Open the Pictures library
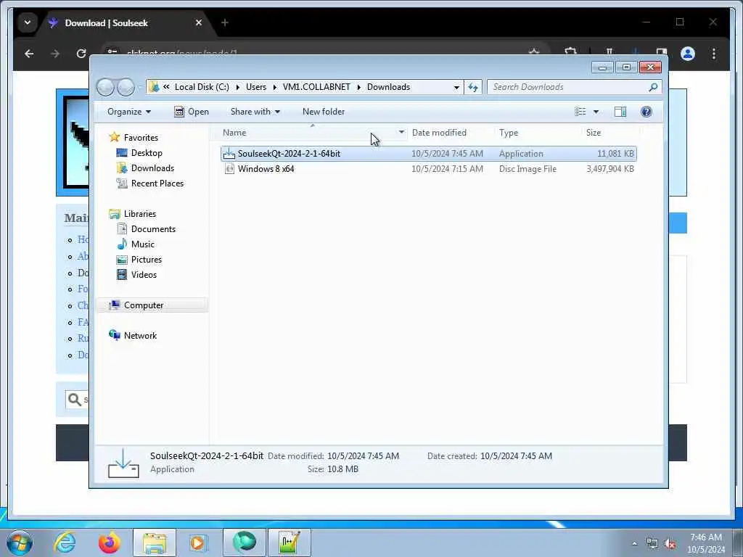 (x=147, y=260)
